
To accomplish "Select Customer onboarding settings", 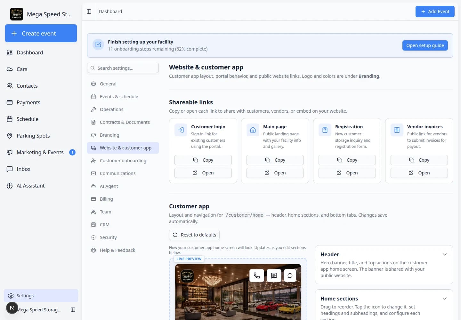I will [x=123, y=161].
